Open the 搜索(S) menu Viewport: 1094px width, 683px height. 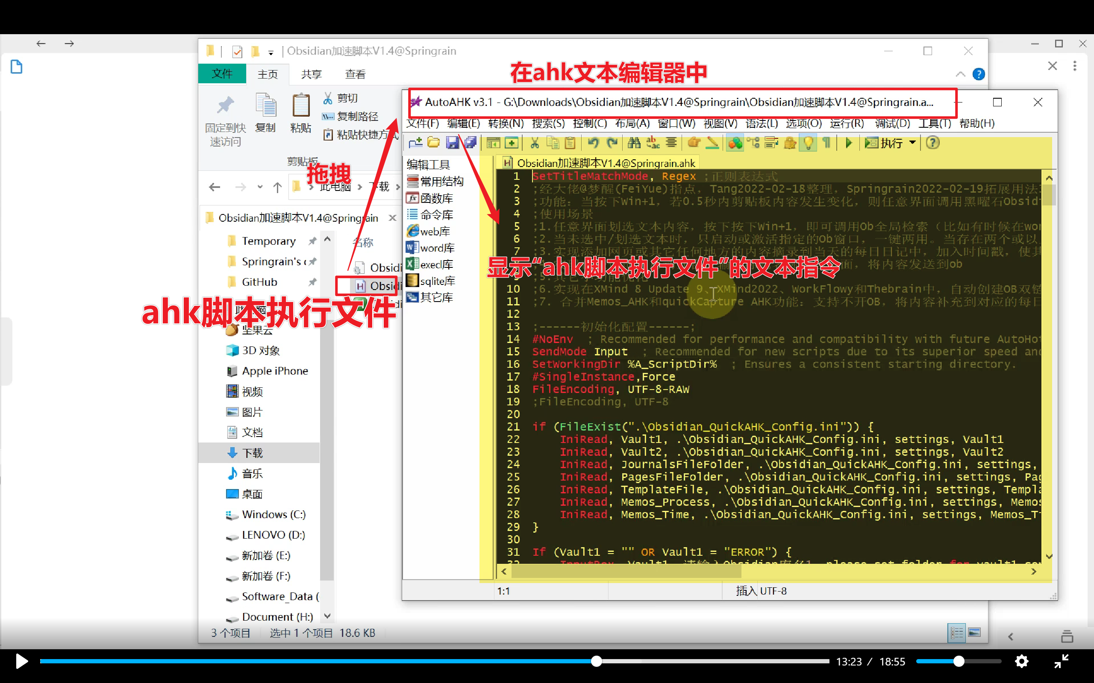[x=548, y=123]
